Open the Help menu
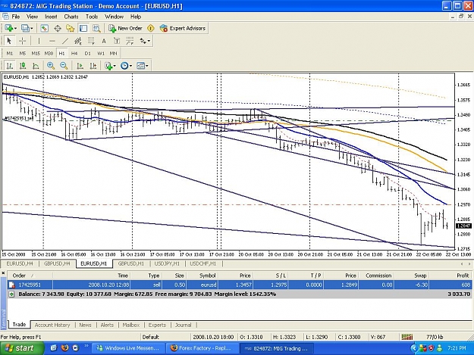 point(136,17)
